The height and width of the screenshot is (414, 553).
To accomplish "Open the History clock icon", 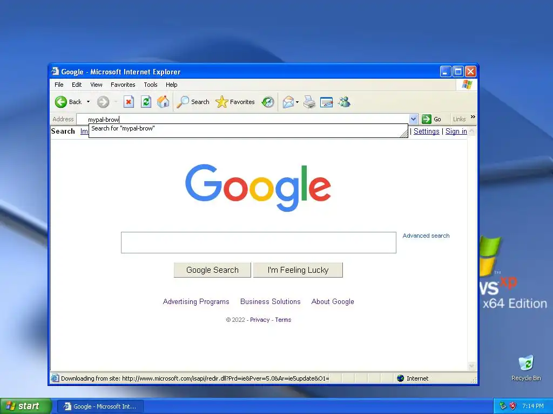I will [268, 102].
